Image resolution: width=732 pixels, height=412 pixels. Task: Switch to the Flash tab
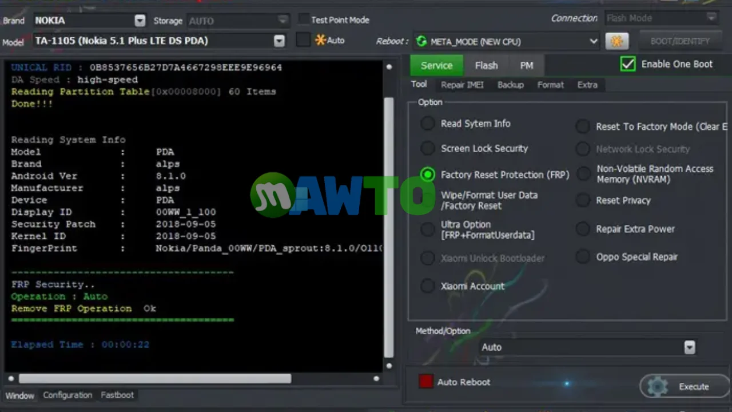[486, 66]
